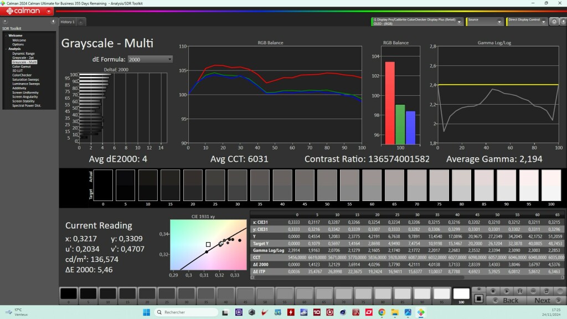The height and width of the screenshot is (319, 567).
Task: Click the settings gear icon at top right
Action: (x=554, y=22)
